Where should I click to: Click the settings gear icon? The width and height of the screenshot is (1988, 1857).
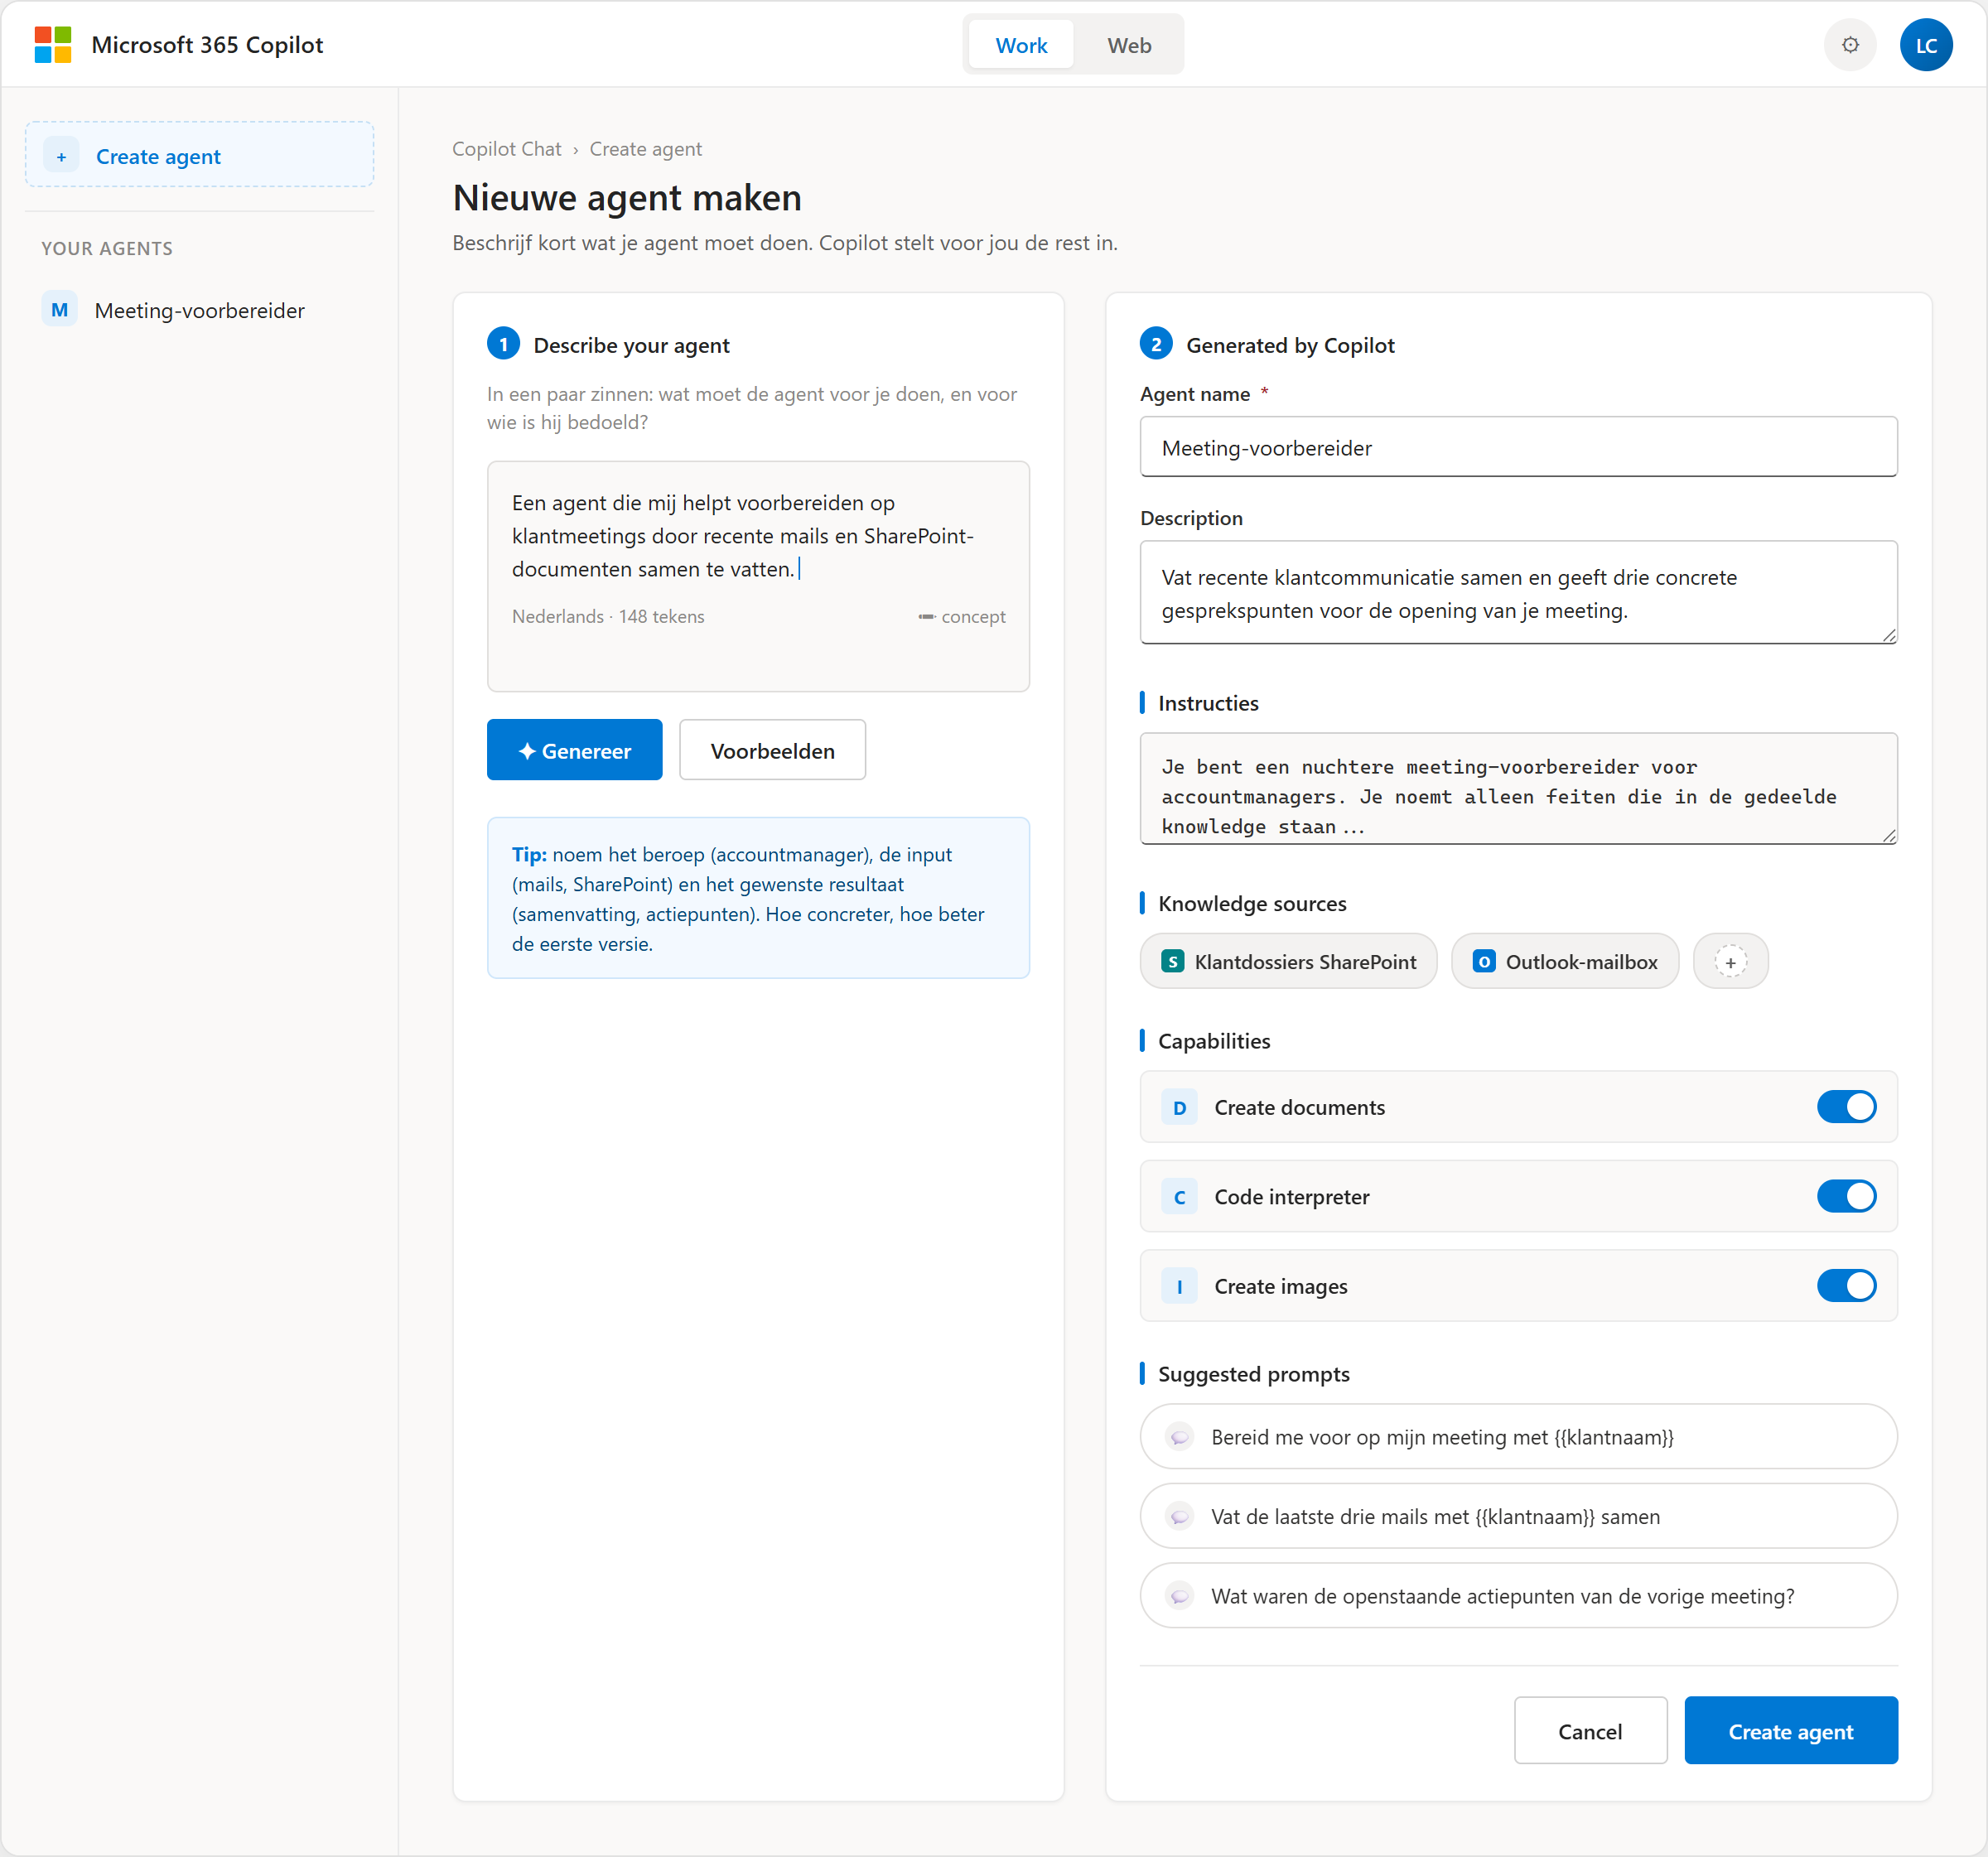[1850, 45]
